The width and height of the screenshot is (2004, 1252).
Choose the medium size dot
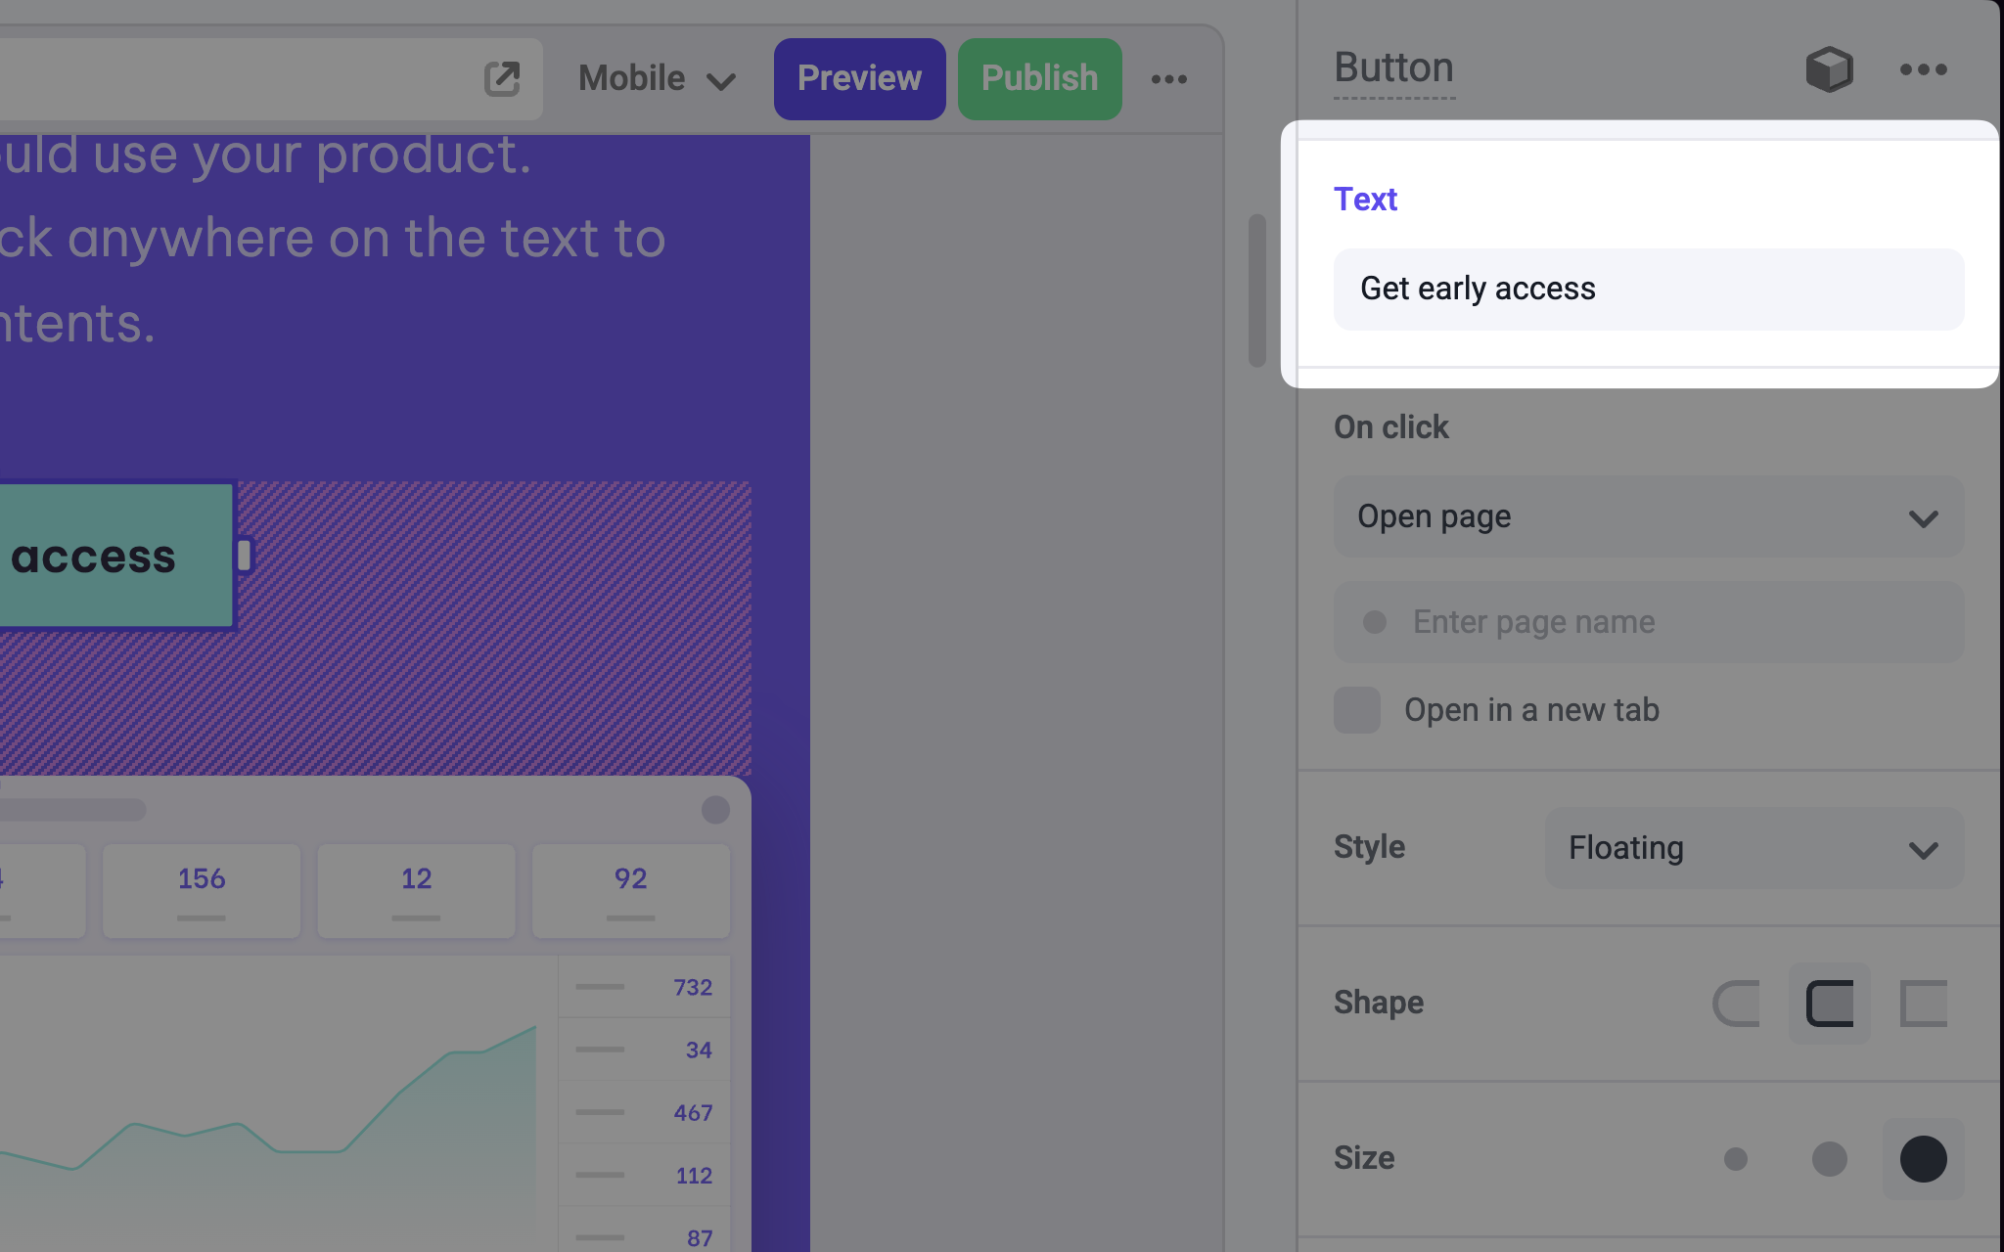click(x=1829, y=1159)
